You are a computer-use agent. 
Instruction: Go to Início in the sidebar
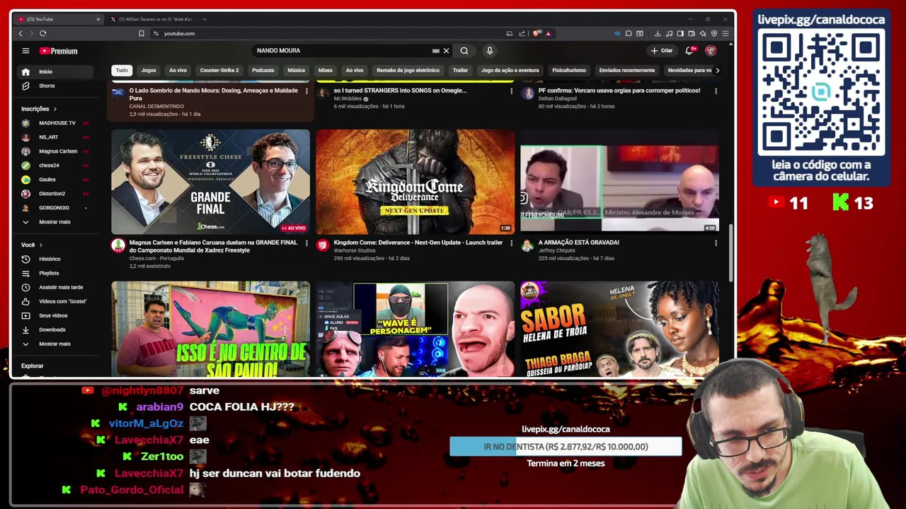coord(57,71)
